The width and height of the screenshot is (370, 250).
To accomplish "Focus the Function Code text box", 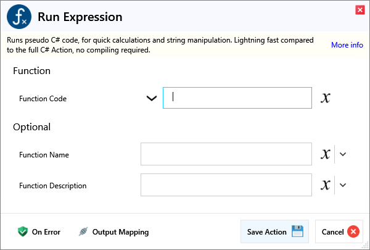I will (x=237, y=98).
